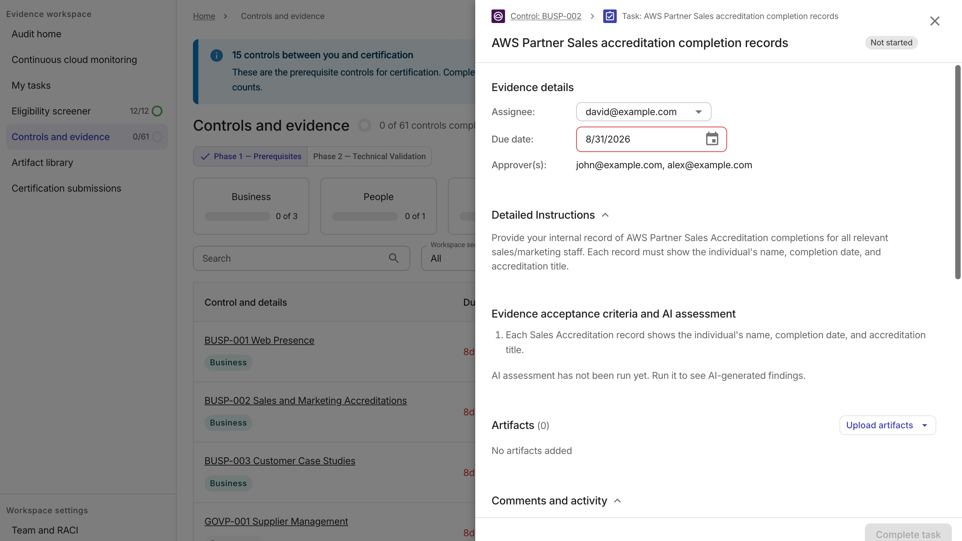The image size is (962, 541).
Task: Click the 0/61 count beside Controls and evidence
Action: tap(141, 137)
